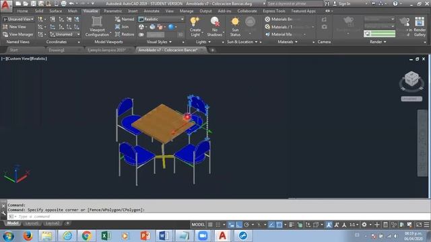Click the Save icon in Quick Access toolbar

pyautogui.click(x=33, y=3)
